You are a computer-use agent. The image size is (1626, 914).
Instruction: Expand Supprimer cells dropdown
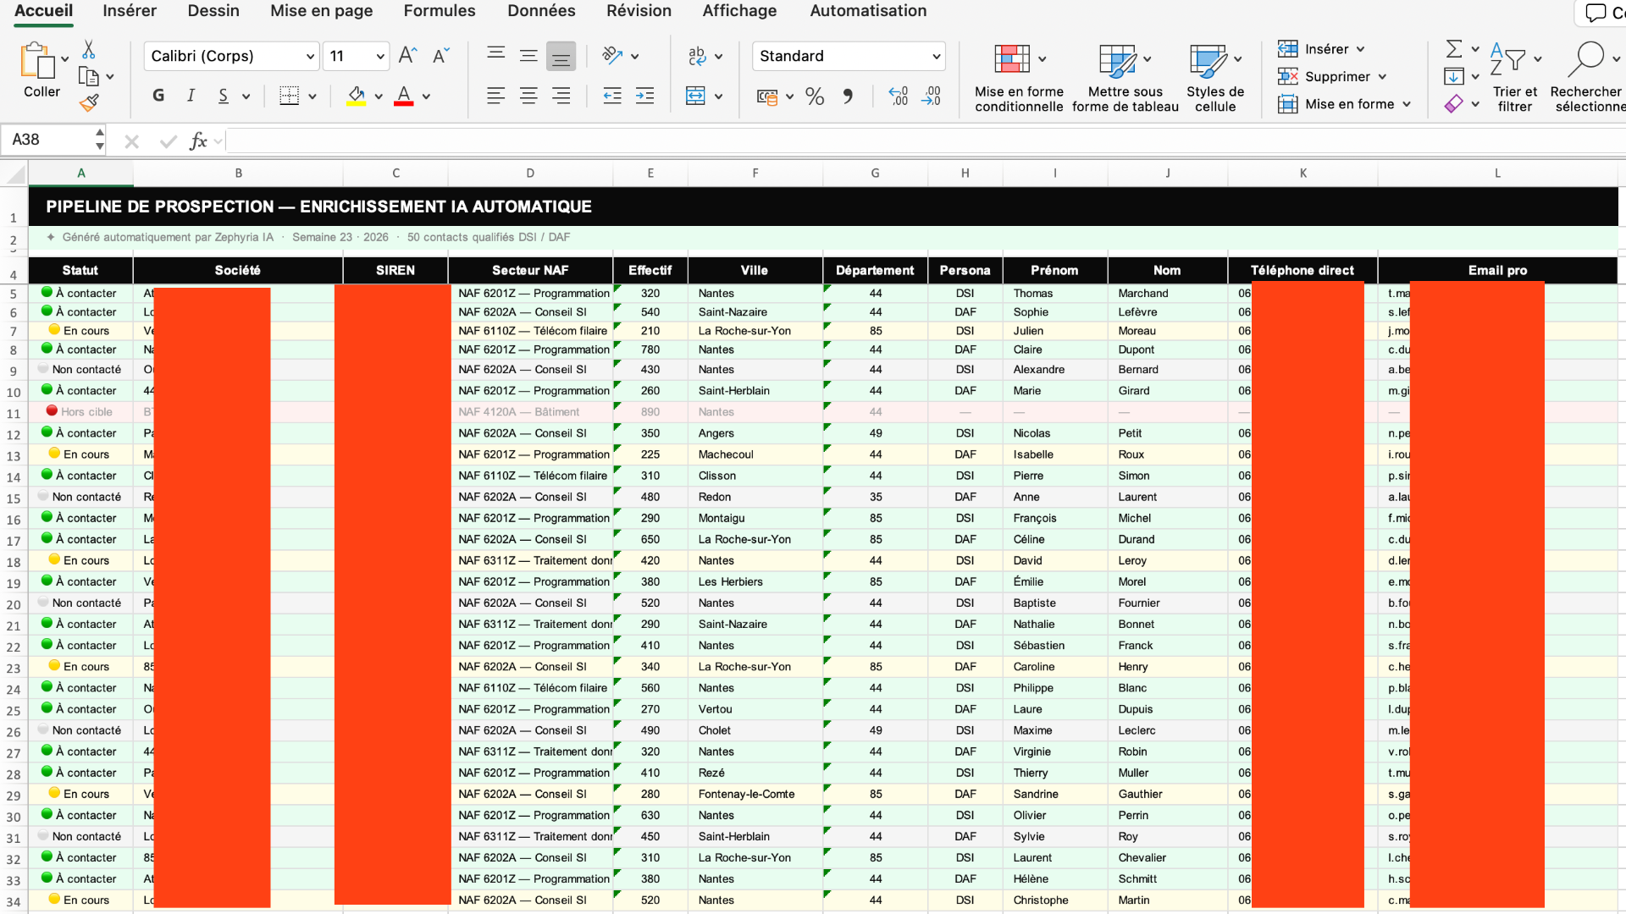(x=1382, y=77)
